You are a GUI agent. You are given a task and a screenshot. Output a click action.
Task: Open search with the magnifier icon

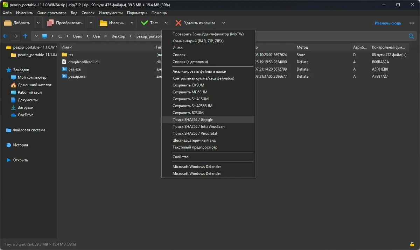pos(411,36)
